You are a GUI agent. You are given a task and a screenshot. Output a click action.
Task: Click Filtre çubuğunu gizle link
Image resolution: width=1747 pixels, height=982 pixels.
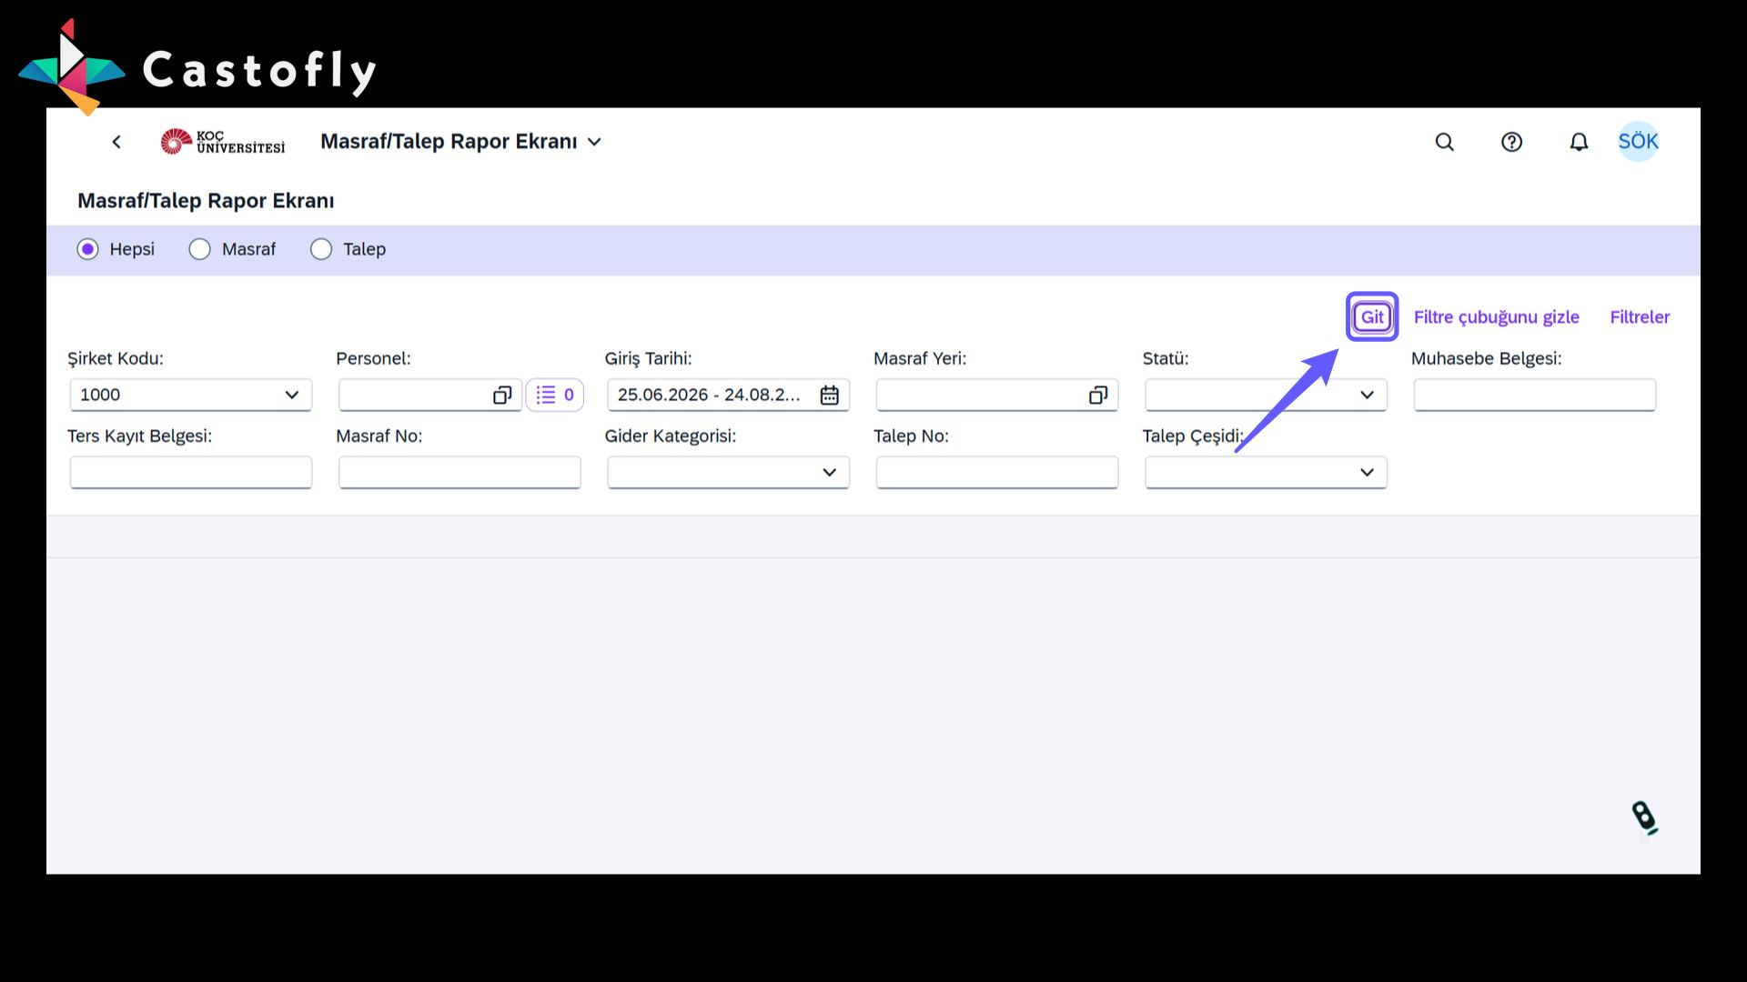1496,316
